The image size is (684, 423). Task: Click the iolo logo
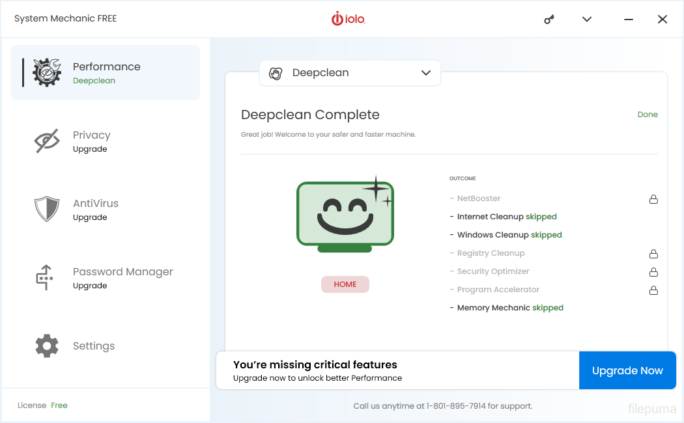coord(348,20)
